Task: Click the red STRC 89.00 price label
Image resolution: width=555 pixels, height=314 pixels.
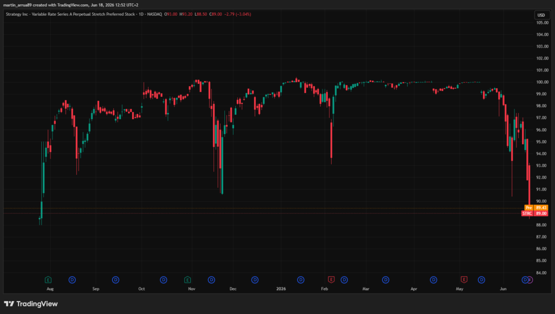Action: pyautogui.click(x=535, y=213)
